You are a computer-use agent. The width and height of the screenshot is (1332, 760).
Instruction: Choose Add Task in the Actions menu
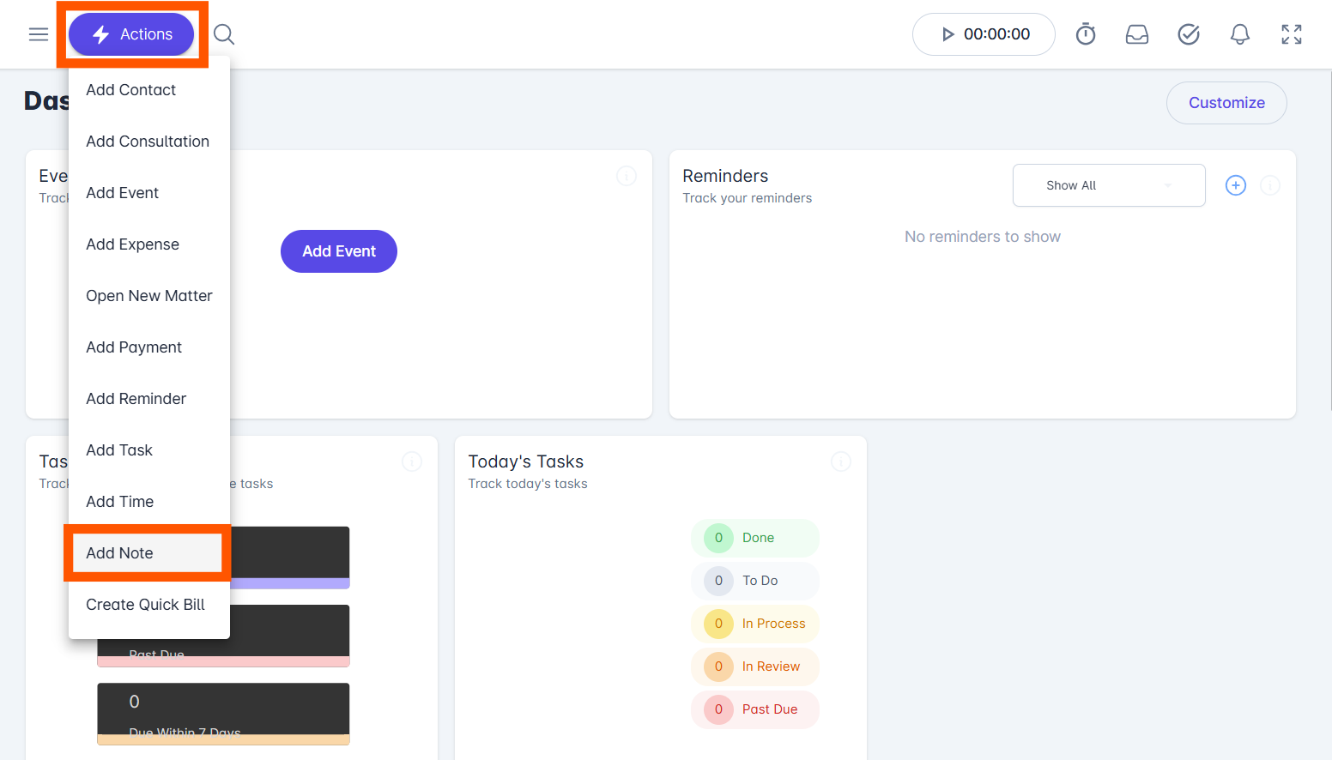click(x=149, y=450)
